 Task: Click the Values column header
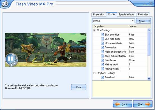point(137,26)
